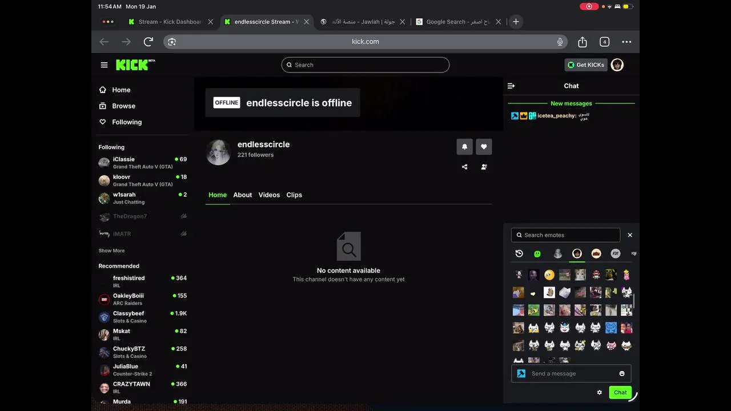Open the chat emoji button

pyautogui.click(x=622, y=373)
